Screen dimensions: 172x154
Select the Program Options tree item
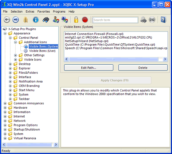26,125
